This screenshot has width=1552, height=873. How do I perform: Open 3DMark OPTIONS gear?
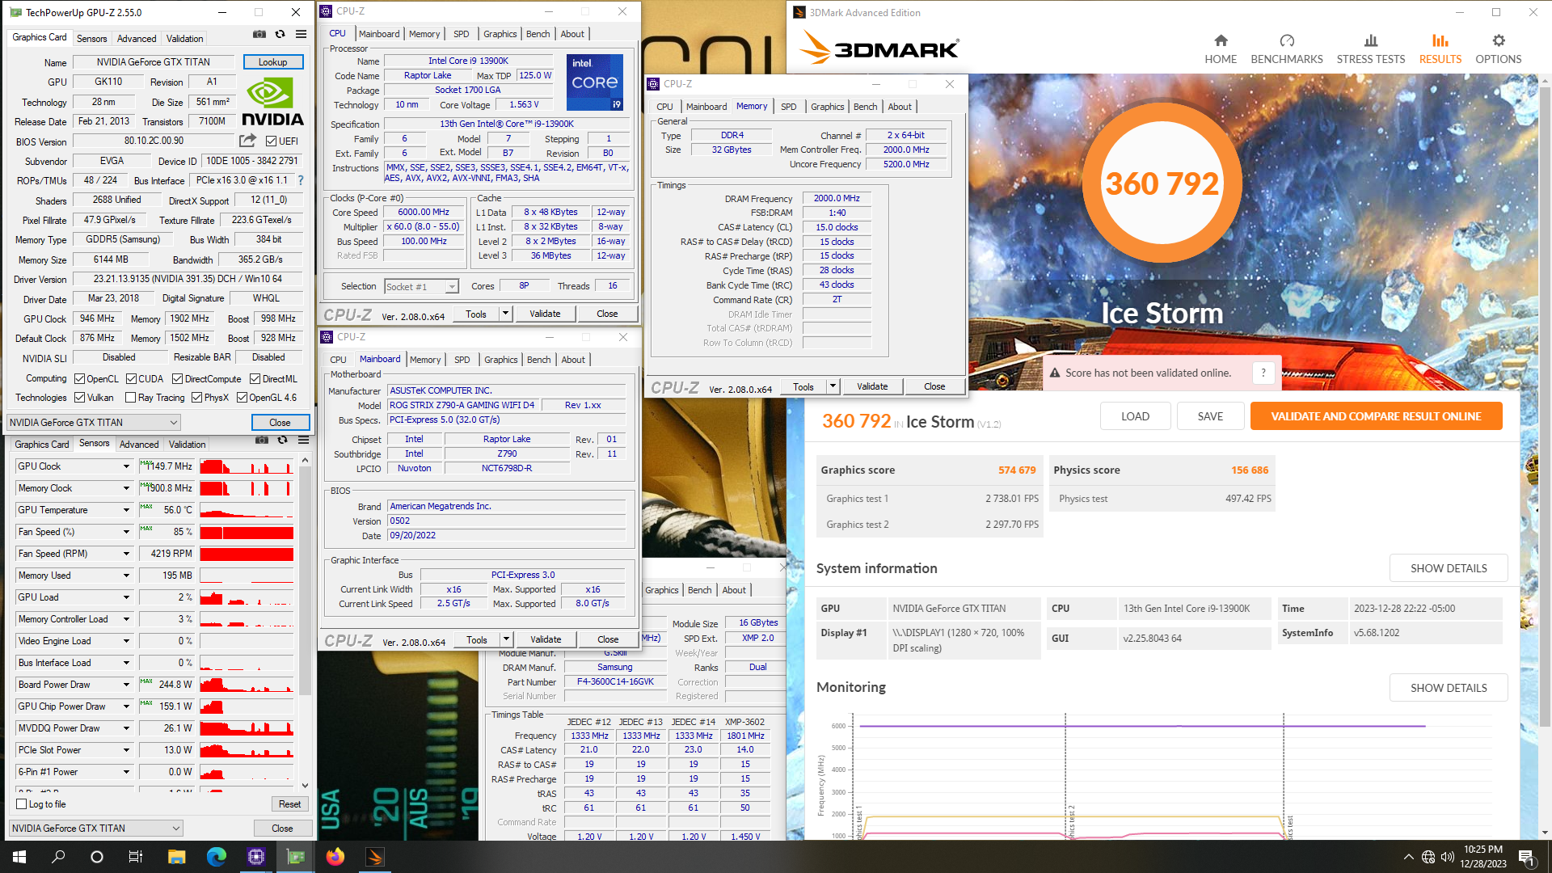pos(1499,48)
